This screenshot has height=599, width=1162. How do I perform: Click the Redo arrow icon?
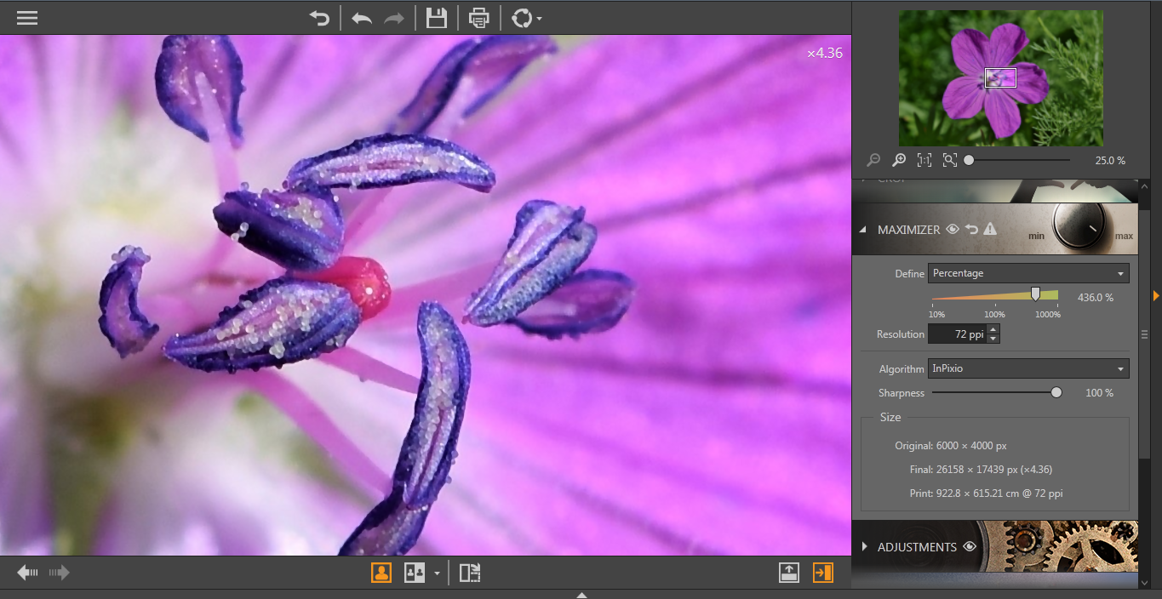392,17
